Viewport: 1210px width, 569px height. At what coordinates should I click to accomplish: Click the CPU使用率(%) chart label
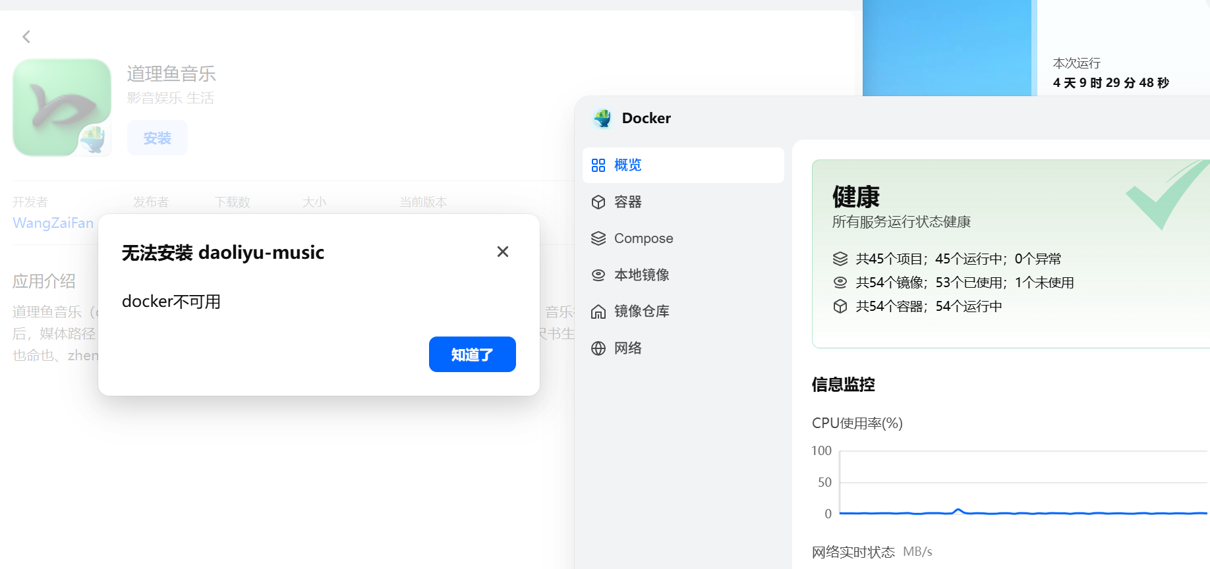click(857, 423)
